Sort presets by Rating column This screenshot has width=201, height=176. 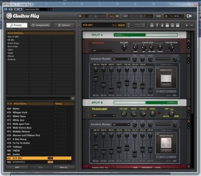[x=64, y=104]
